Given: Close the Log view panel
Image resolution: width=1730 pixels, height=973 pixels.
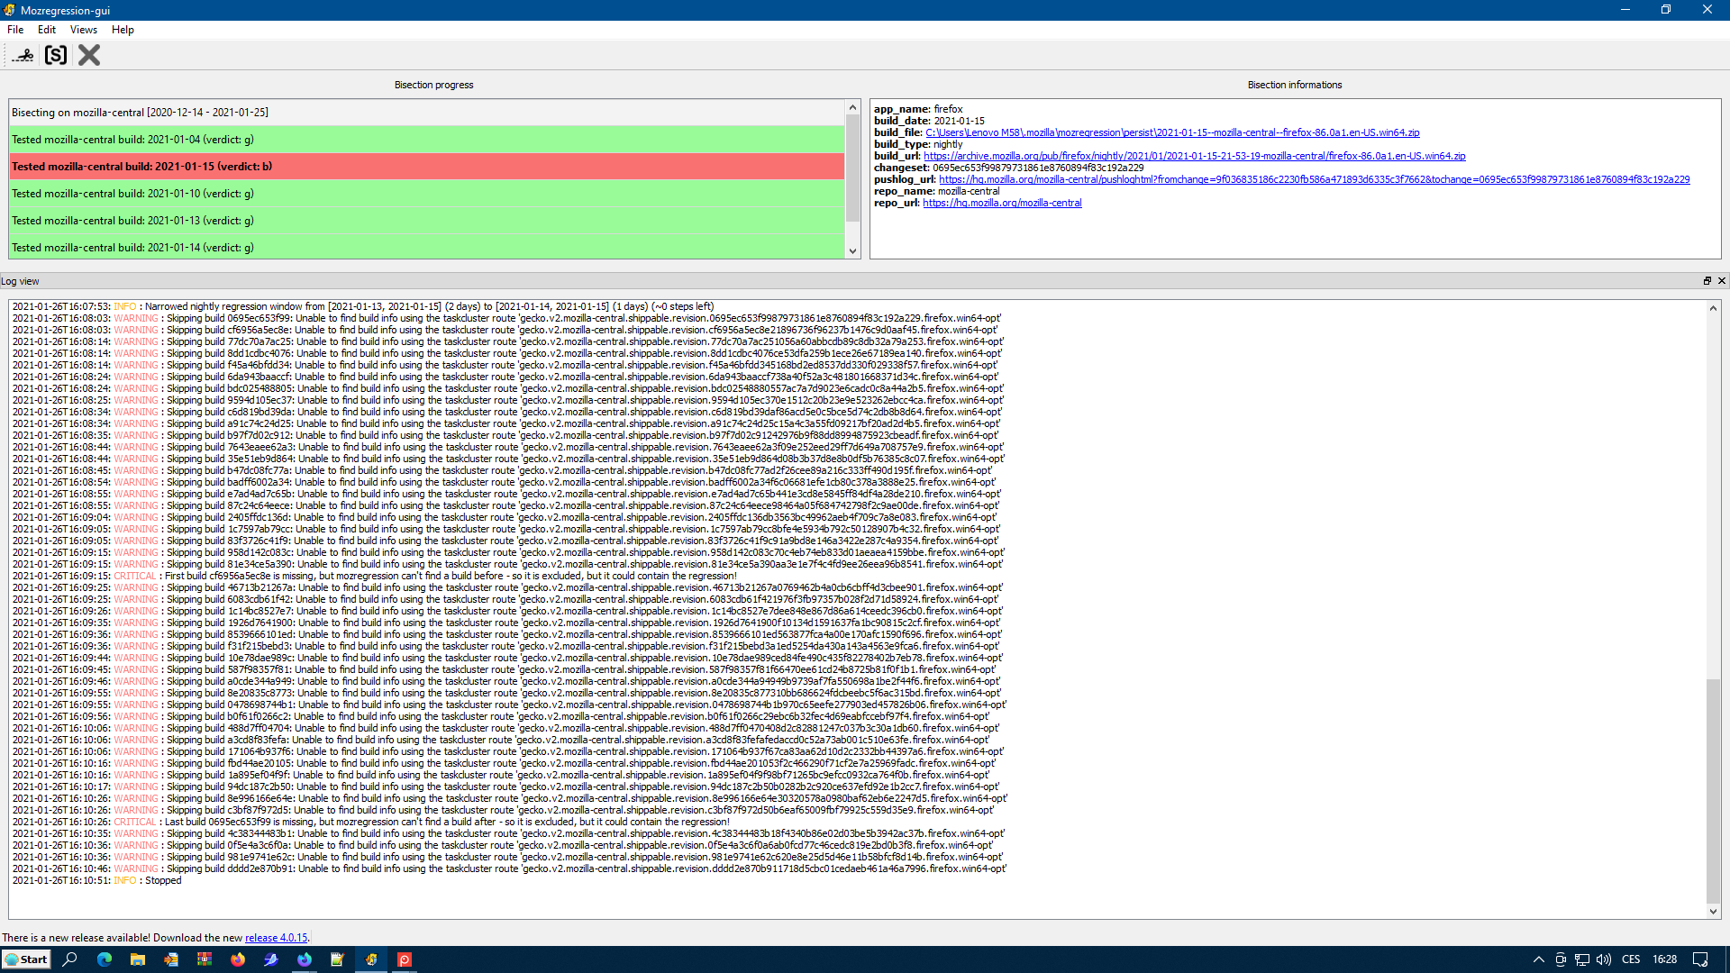Looking at the screenshot, I should [1721, 281].
